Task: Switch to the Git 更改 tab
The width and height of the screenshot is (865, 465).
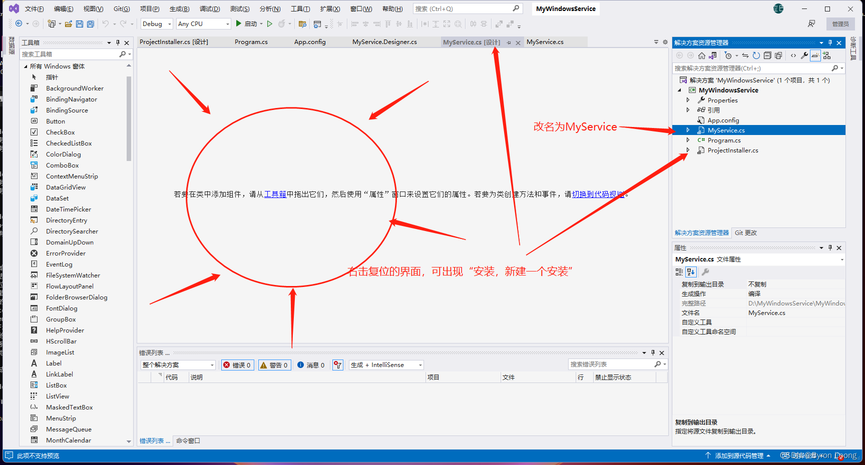Action: coord(746,233)
